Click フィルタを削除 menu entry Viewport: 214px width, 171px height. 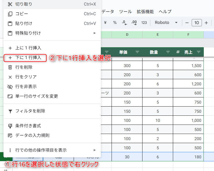pyautogui.click(x=30, y=111)
